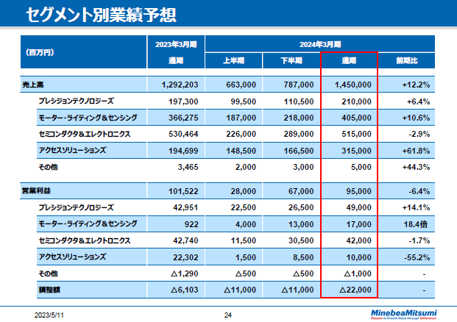Image resolution: width=457 pixels, height=322 pixels.
Task: Click the +12.2% year-on-year cell
Action: coord(416,85)
